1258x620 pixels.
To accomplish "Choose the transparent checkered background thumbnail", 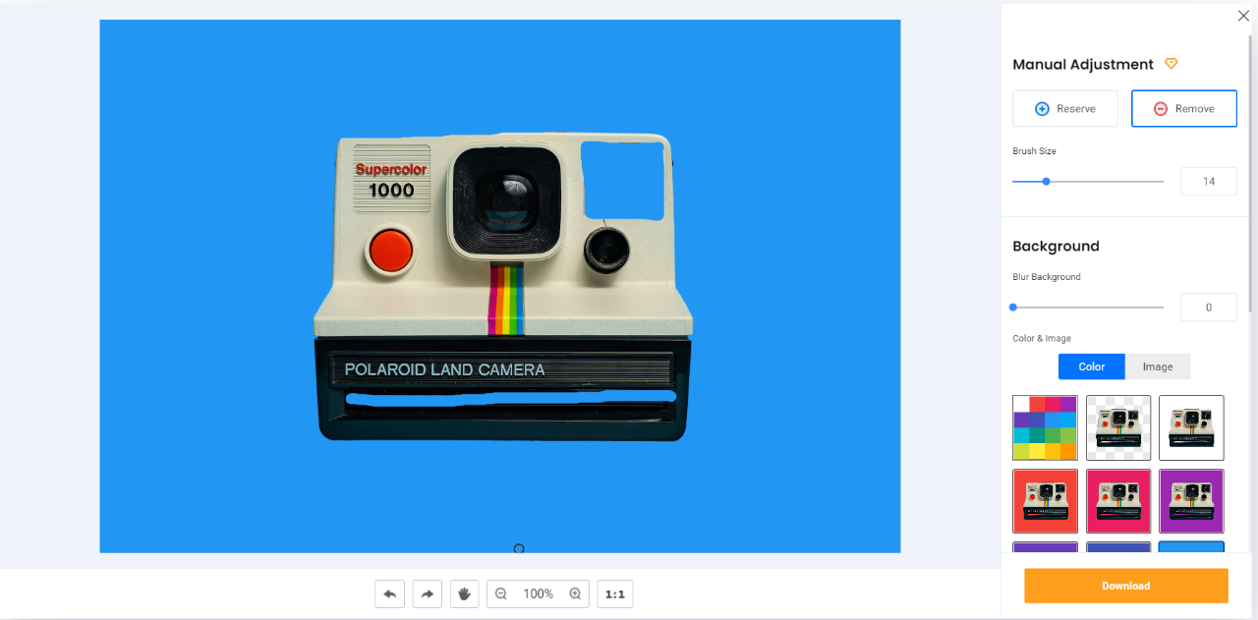I will (x=1118, y=427).
